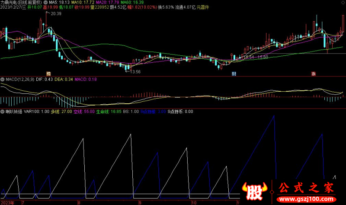Click the float value 流通4.07亿
Screen dimensions: 346x205
186,7
